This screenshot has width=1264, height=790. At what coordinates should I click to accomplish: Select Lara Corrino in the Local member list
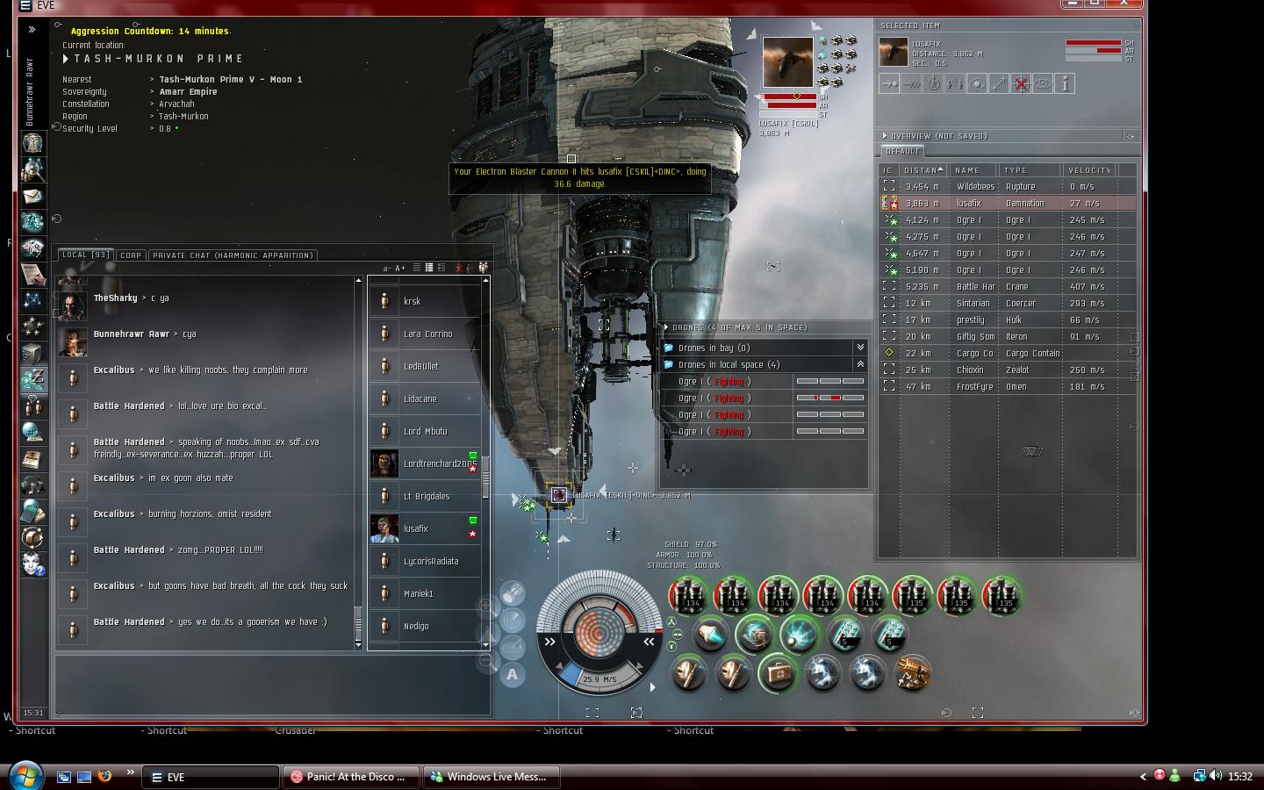tap(424, 334)
